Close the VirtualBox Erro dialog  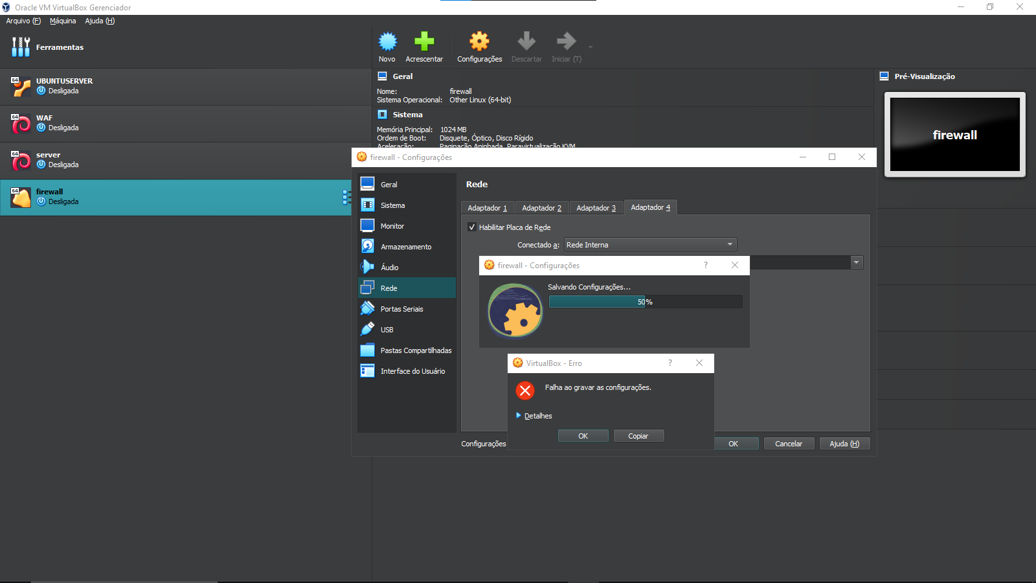pyautogui.click(x=699, y=363)
